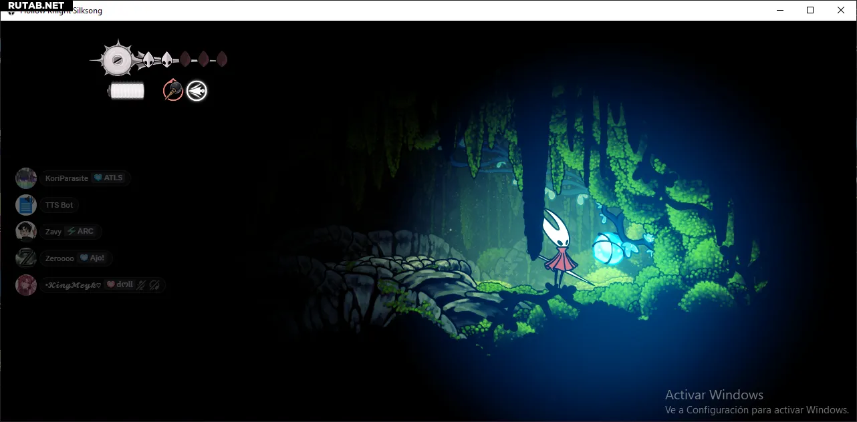Screen dimensions: 857x422
Task: Select the Zavy name label
Action: click(53, 232)
